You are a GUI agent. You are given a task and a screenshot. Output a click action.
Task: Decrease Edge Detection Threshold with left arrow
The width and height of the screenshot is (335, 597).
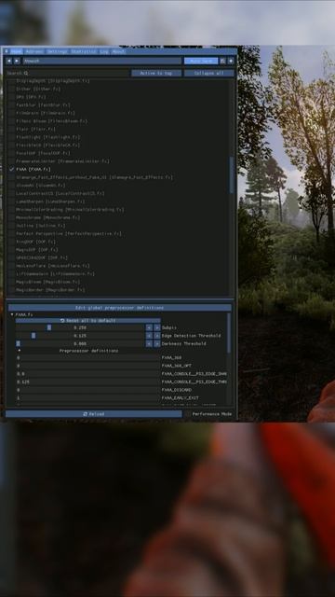pos(149,336)
